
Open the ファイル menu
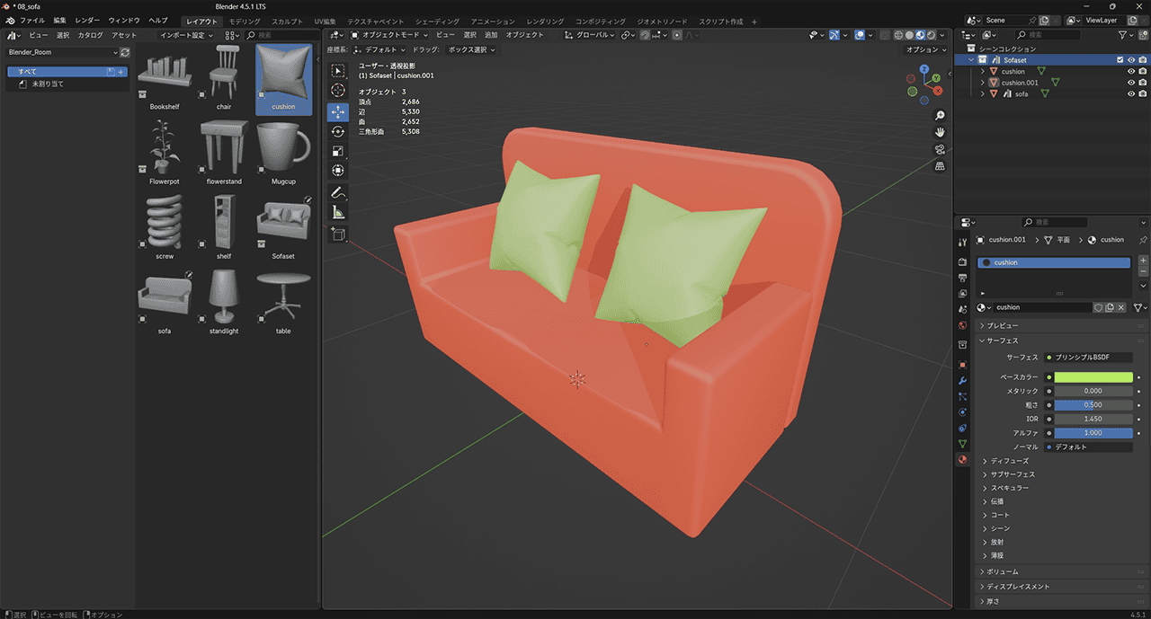click(32, 20)
